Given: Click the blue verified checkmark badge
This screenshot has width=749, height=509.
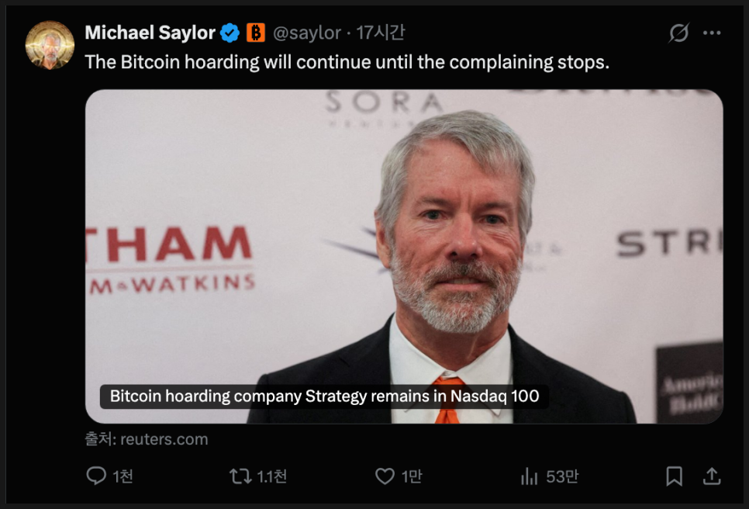Looking at the screenshot, I should pos(230,33).
